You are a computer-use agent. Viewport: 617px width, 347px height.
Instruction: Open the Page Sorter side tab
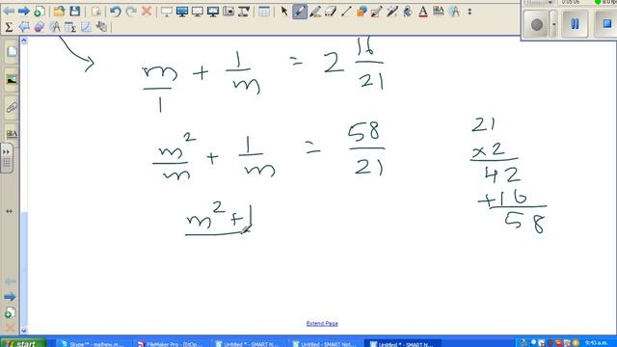click(12, 51)
